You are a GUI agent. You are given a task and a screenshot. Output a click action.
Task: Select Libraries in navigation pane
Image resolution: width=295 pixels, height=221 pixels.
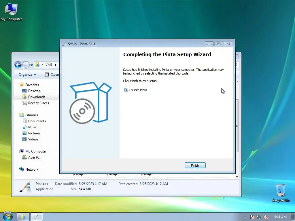click(32, 115)
